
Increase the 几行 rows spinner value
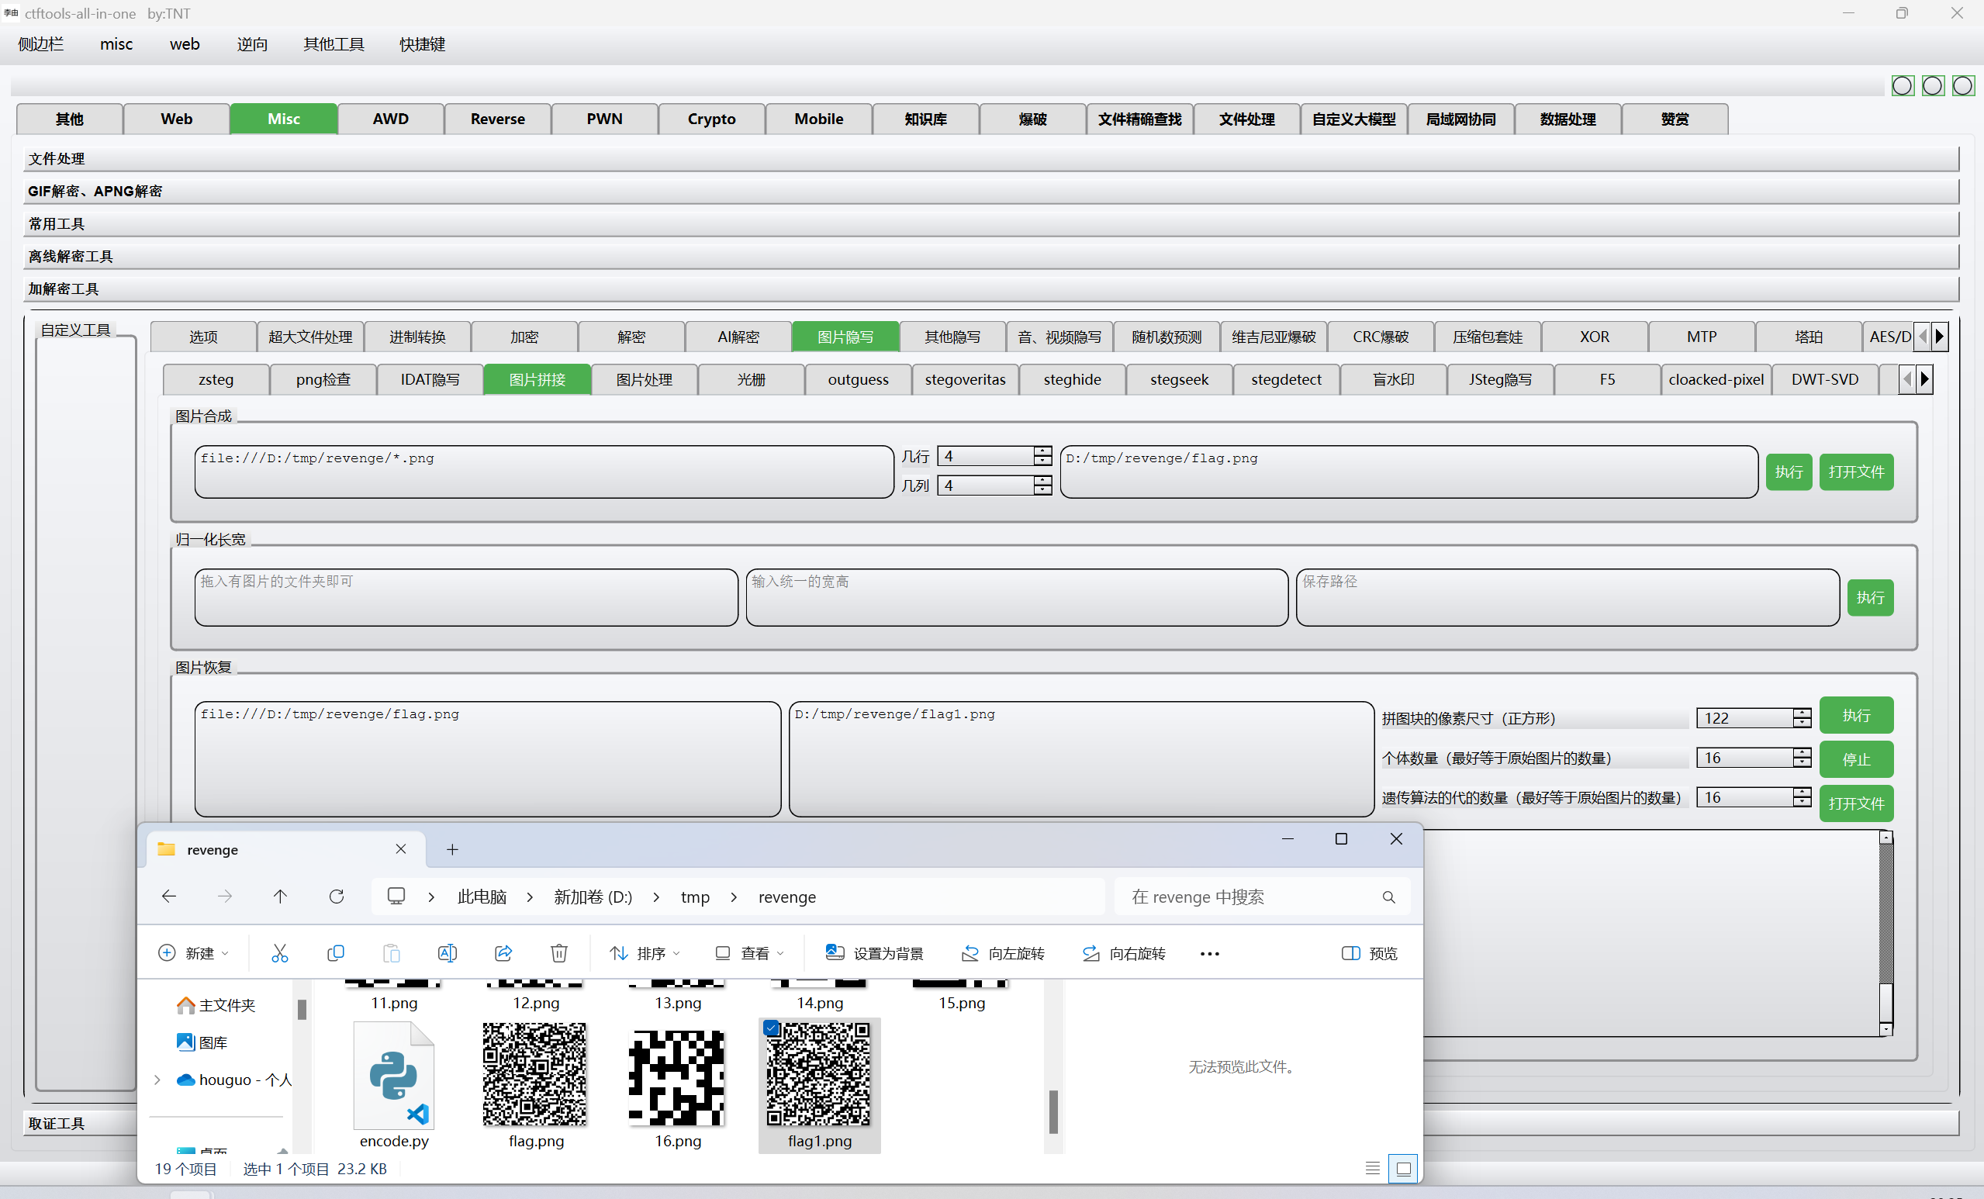(x=1042, y=451)
